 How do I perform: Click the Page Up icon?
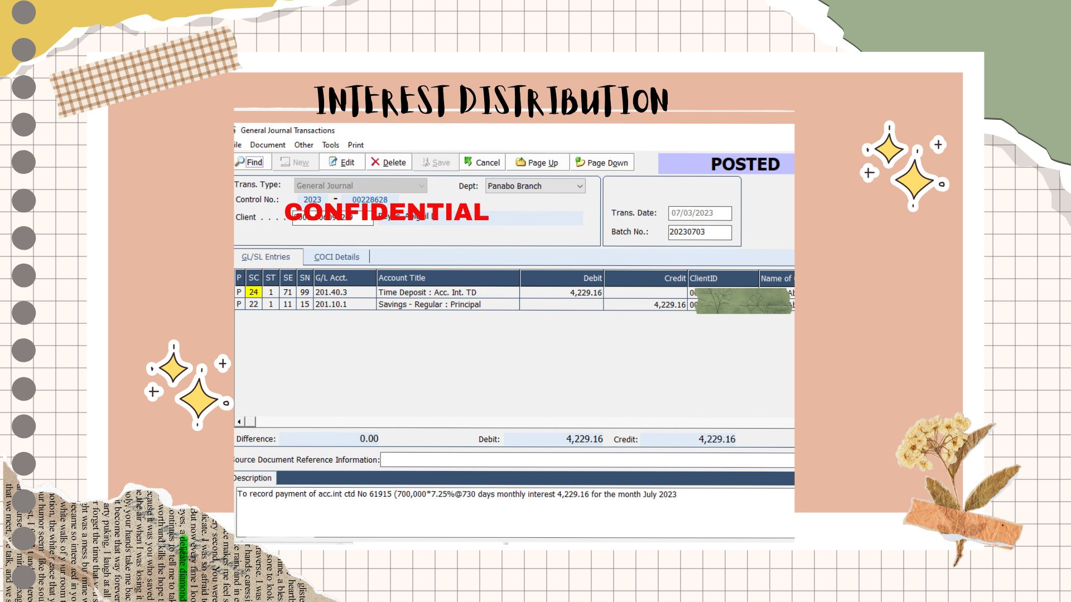click(x=520, y=162)
